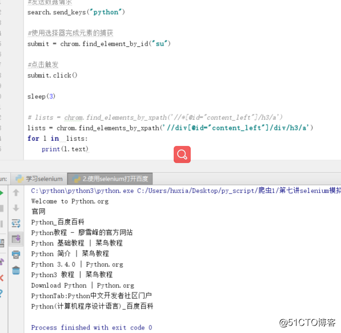Click output 'Python(计算机程序设计语言)_百度百科'
Image resolution: width=341 pixels, height=333 pixels.
click(x=92, y=306)
